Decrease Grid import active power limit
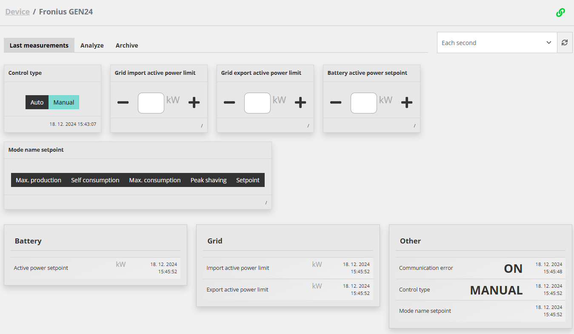 pyautogui.click(x=123, y=102)
